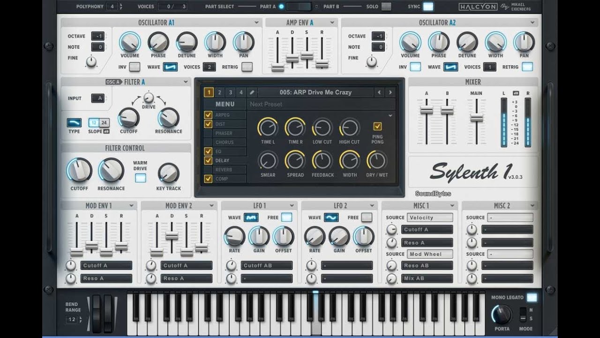Toggle the DIST effect checkbox
Image resolution: width=600 pixels, height=338 pixels.
(x=208, y=124)
